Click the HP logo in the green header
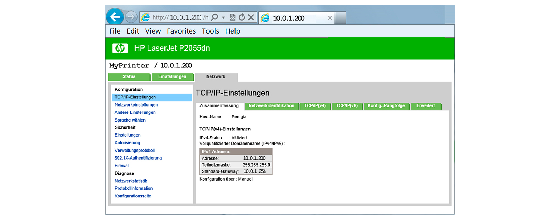 pos(120,48)
